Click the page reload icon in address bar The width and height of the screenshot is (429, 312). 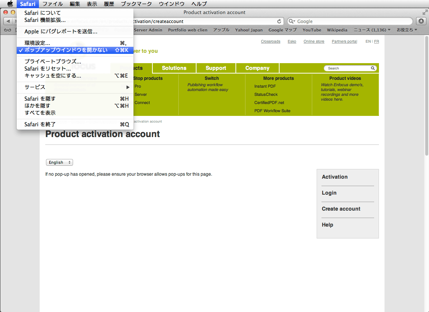click(x=279, y=21)
